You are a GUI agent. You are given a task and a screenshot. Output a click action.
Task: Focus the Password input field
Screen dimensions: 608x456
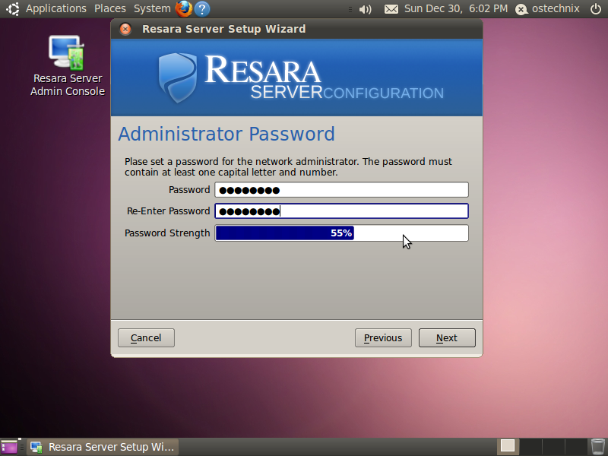pyautogui.click(x=341, y=190)
